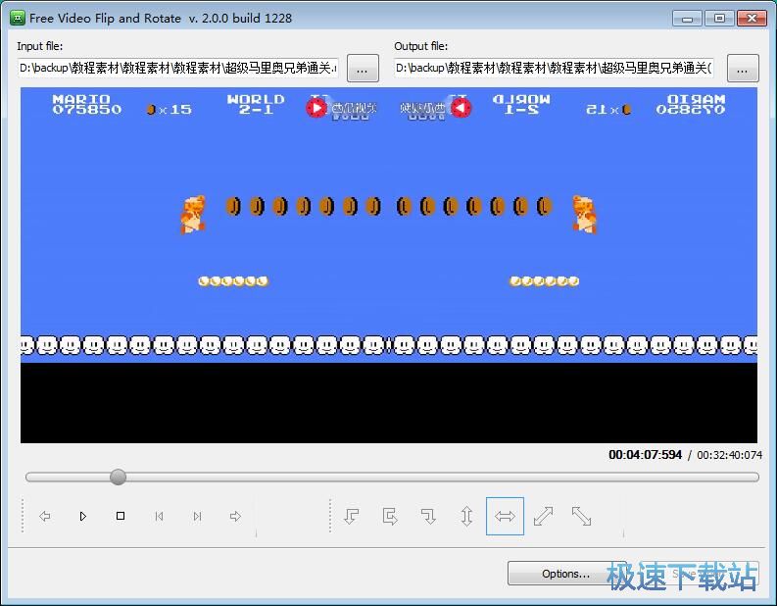The height and width of the screenshot is (606, 777).
Task: Click the application icon in title bar
Action: [x=18, y=19]
